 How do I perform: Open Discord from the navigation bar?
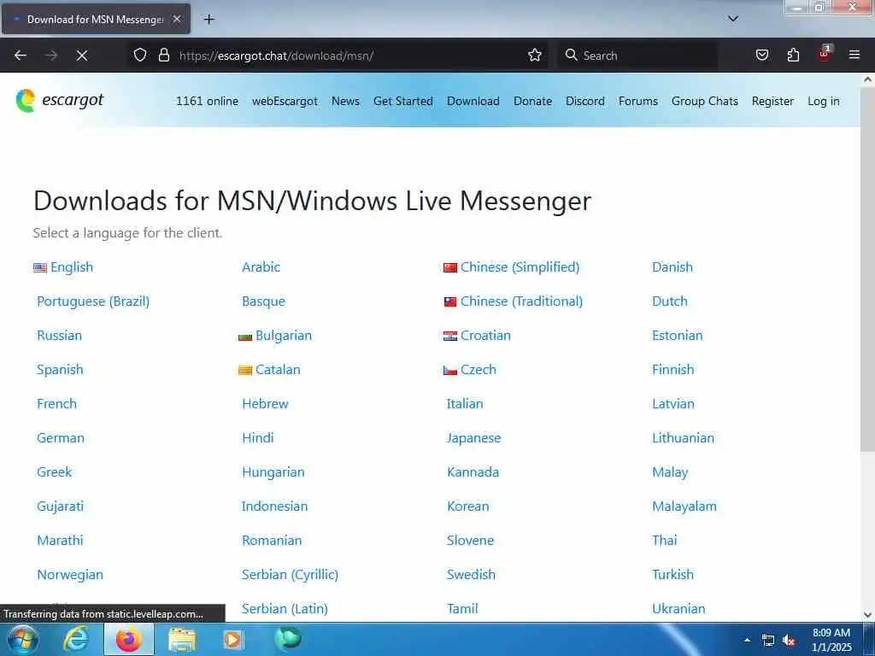[584, 101]
